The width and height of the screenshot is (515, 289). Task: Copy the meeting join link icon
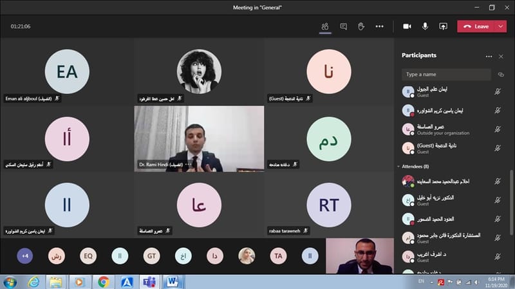[x=500, y=75]
